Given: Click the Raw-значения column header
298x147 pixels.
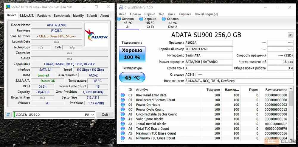Looking at the screenshot, I should (276, 90).
